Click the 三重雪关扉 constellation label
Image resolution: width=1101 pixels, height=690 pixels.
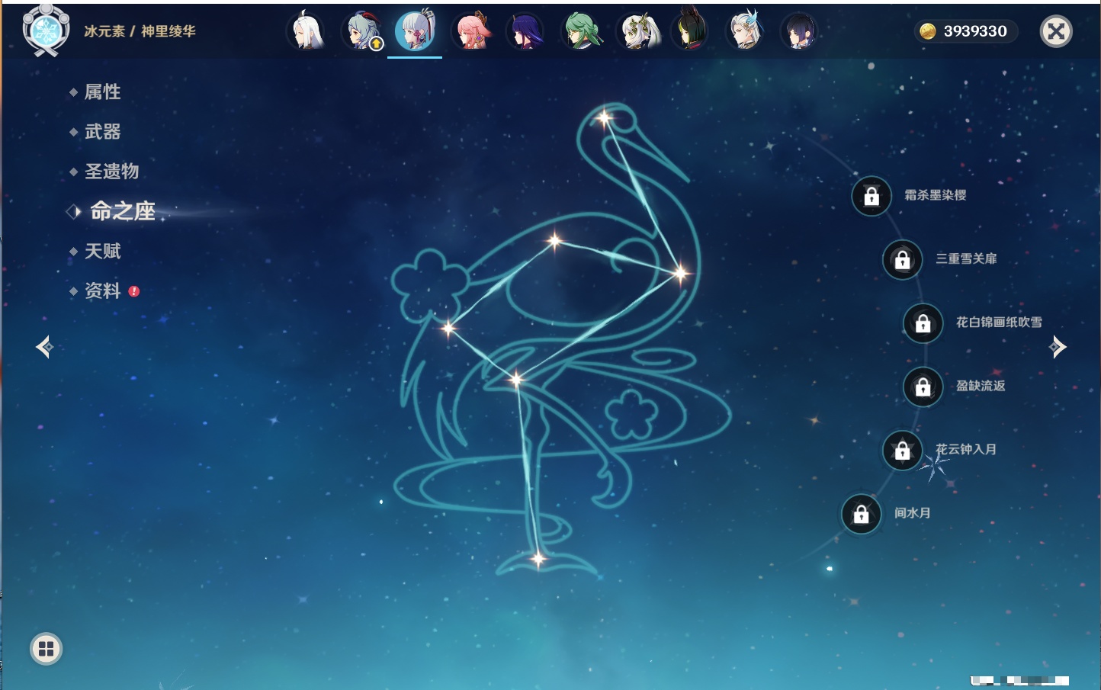point(966,258)
